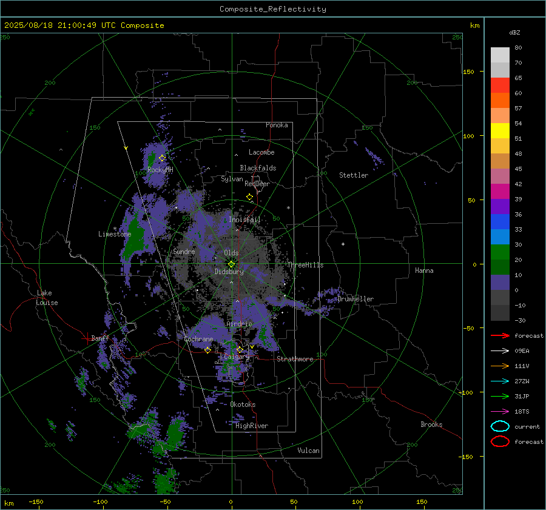Click the HighRiver city label
Screen dimensions: 546x510
(252, 426)
